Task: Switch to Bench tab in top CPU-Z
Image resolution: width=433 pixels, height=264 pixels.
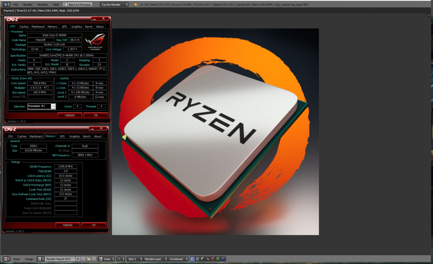Action: 89,26
